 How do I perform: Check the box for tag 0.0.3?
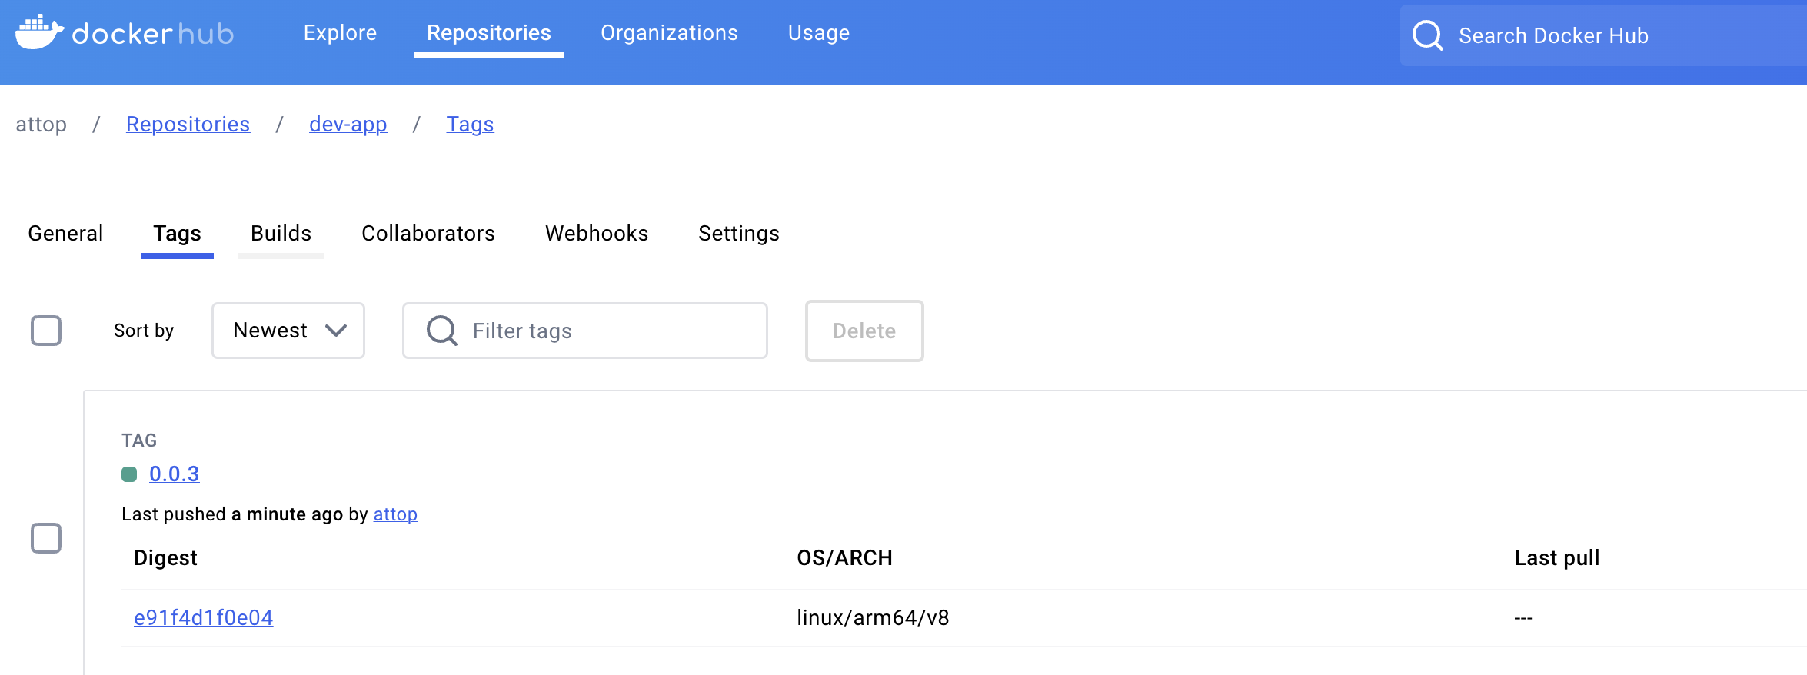tap(46, 538)
